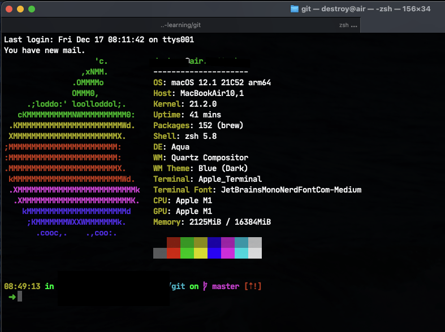Click the bright magenta color block
The width and height of the screenshot is (445, 332).
point(227,253)
